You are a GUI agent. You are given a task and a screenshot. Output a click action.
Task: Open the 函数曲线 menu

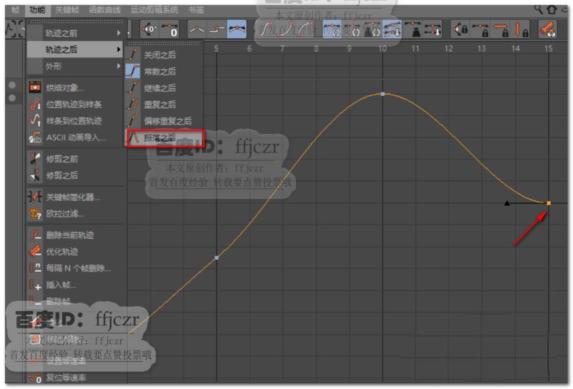coord(104,10)
